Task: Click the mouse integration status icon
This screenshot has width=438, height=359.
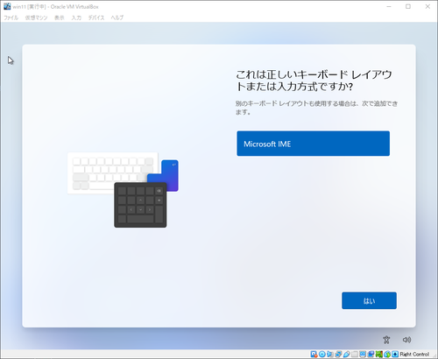Action: click(x=387, y=355)
